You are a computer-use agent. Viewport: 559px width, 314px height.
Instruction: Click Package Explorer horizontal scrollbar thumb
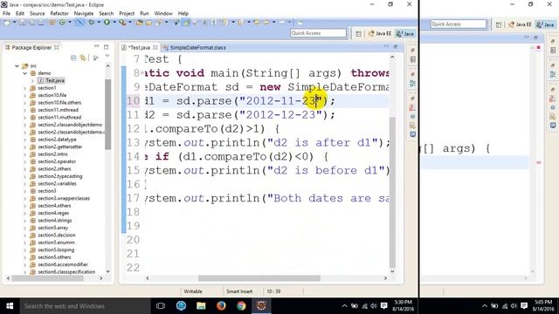pos(48,278)
